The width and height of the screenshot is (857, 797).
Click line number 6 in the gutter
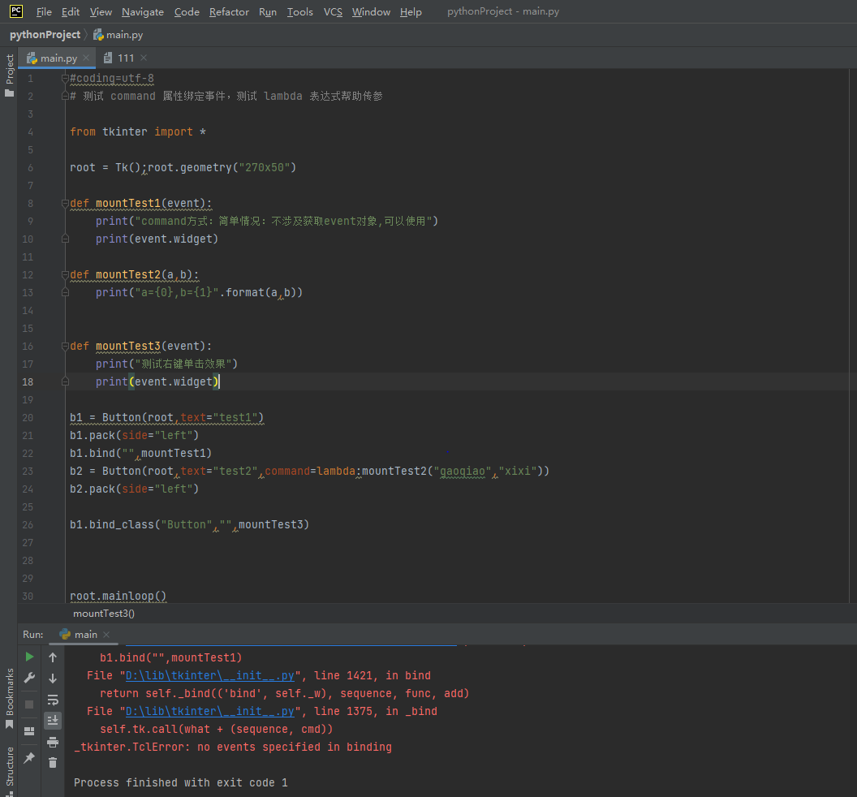click(x=30, y=168)
